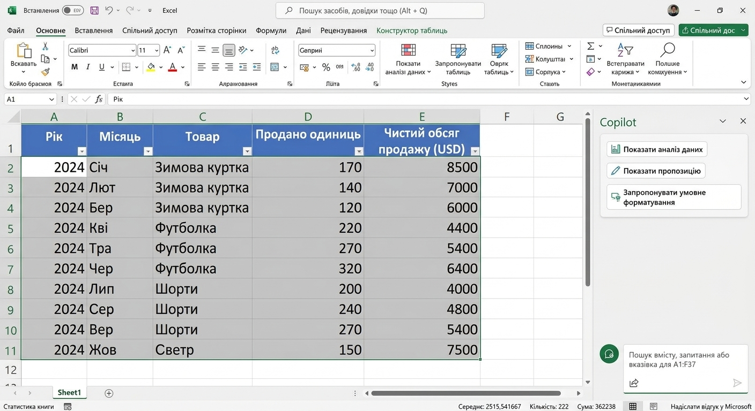
Task: Click the Percent style icon
Action: click(x=326, y=67)
